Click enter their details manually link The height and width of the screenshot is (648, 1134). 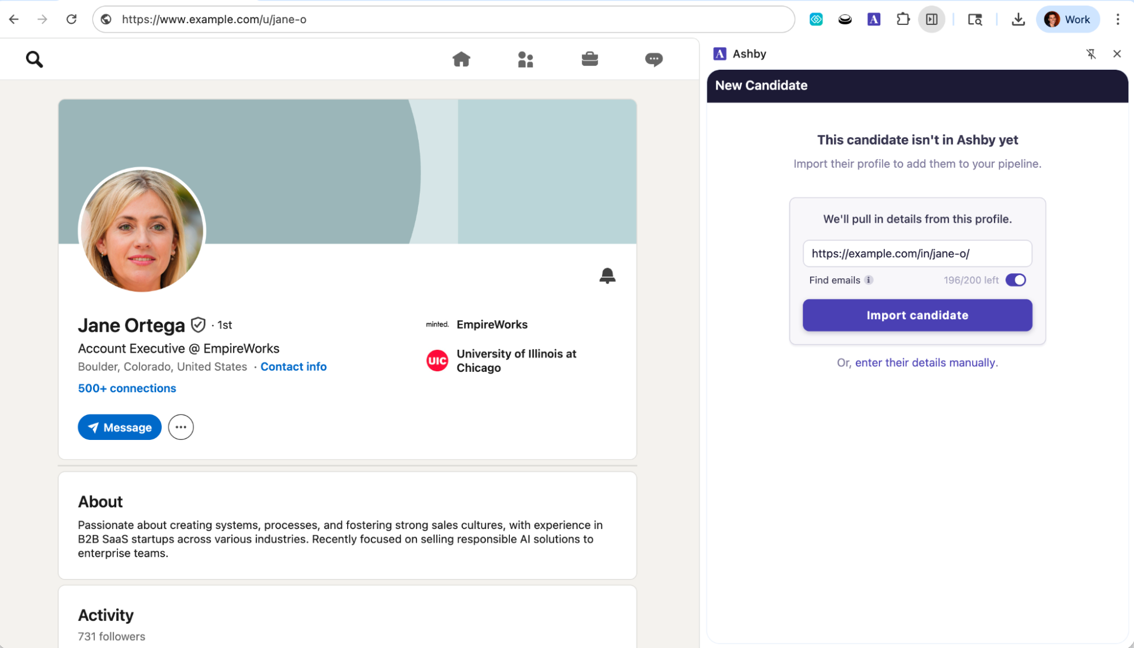[x=926, y=363]
